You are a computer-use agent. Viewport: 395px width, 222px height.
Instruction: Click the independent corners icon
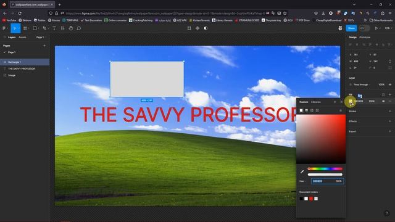click(390, 68)
